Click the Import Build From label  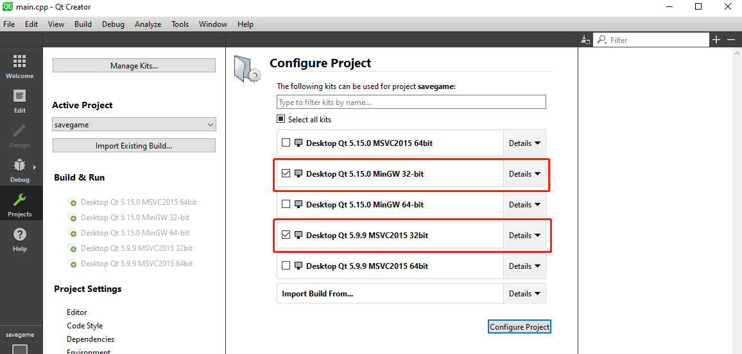pos(318,294)
